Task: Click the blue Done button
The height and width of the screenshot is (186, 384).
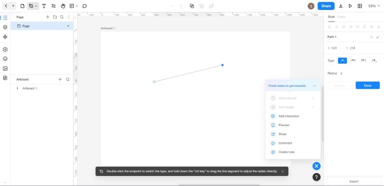Action: point(368,85)
